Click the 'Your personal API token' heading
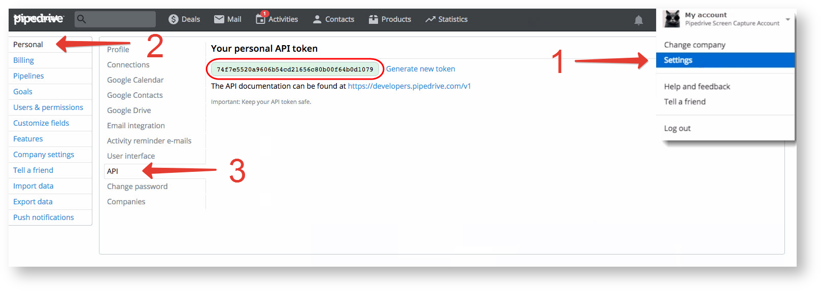This screenshot has width=821, height=291. 264,49
